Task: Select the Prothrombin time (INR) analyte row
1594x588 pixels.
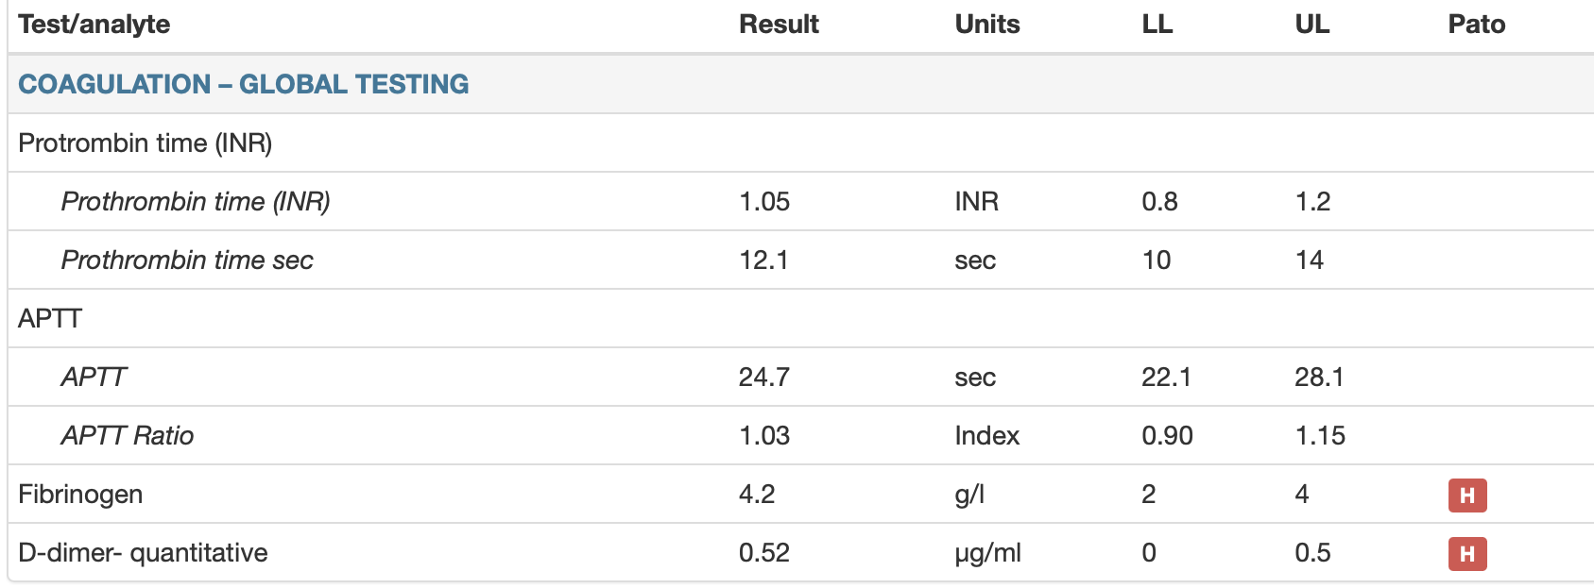Action: (196, 201)
